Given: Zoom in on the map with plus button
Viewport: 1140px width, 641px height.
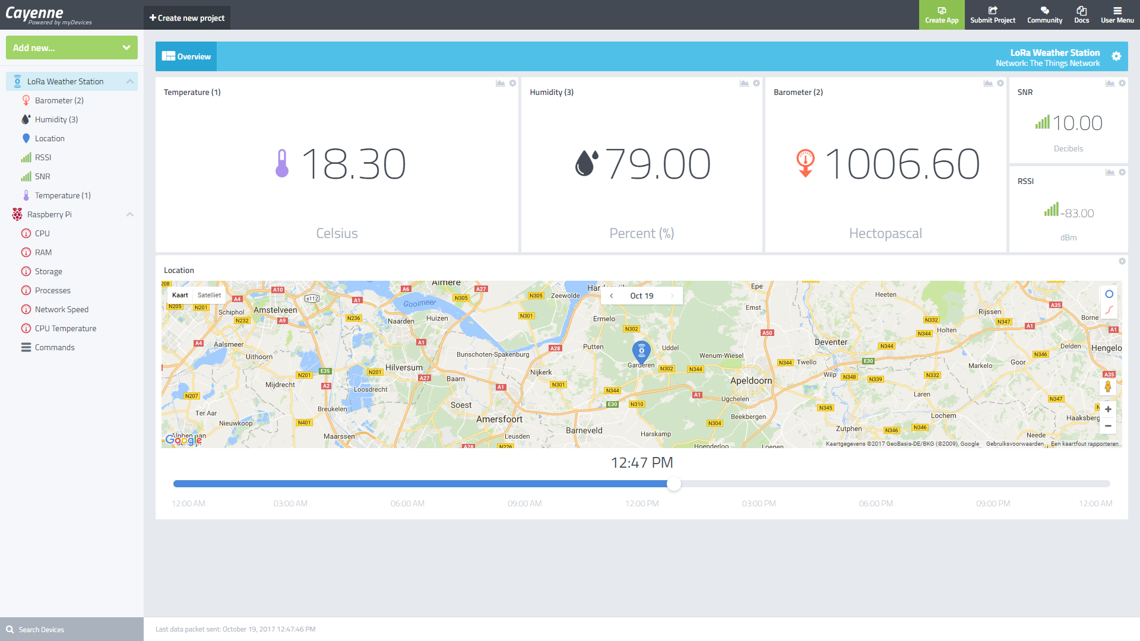Looking at the screenshot, I should point(1108,409).
